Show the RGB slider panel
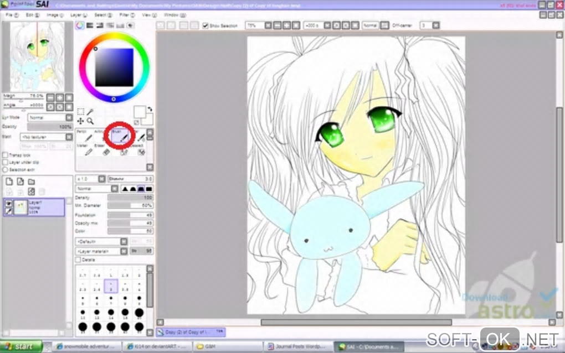The image size is (565, 353). 90,25
